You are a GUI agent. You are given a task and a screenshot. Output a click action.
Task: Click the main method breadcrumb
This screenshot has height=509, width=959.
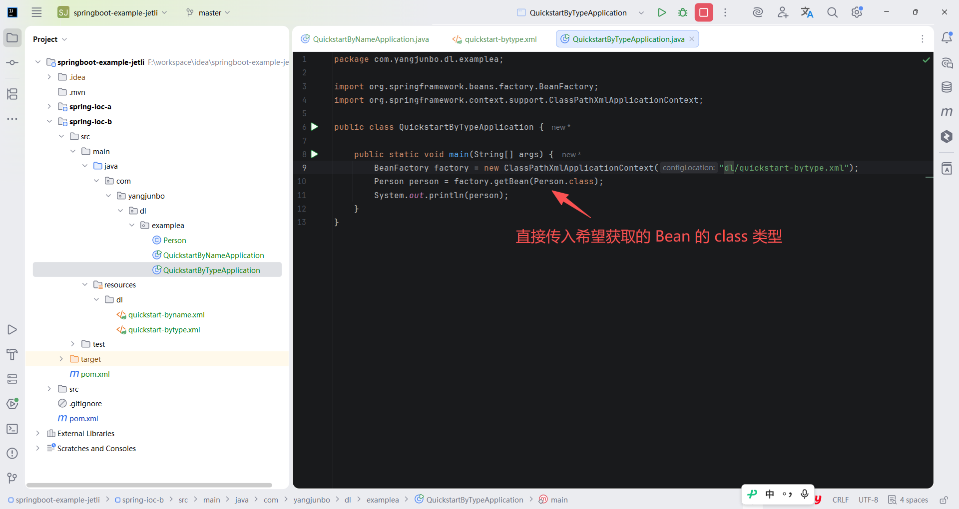tap(553, 500)
